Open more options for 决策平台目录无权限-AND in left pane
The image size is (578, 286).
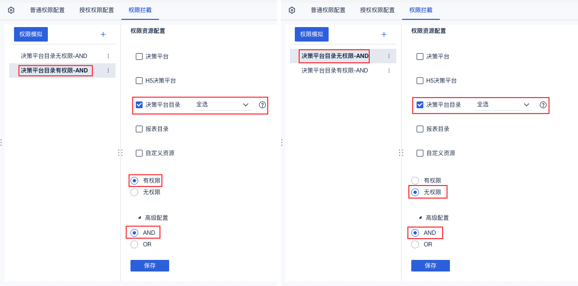coord(108,56)
